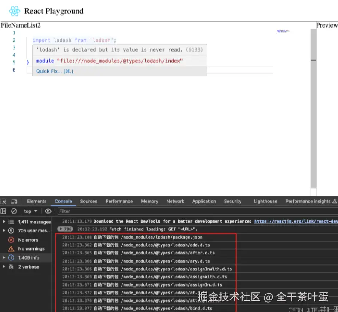Focus the console Filter input

(x=197, y=211)
